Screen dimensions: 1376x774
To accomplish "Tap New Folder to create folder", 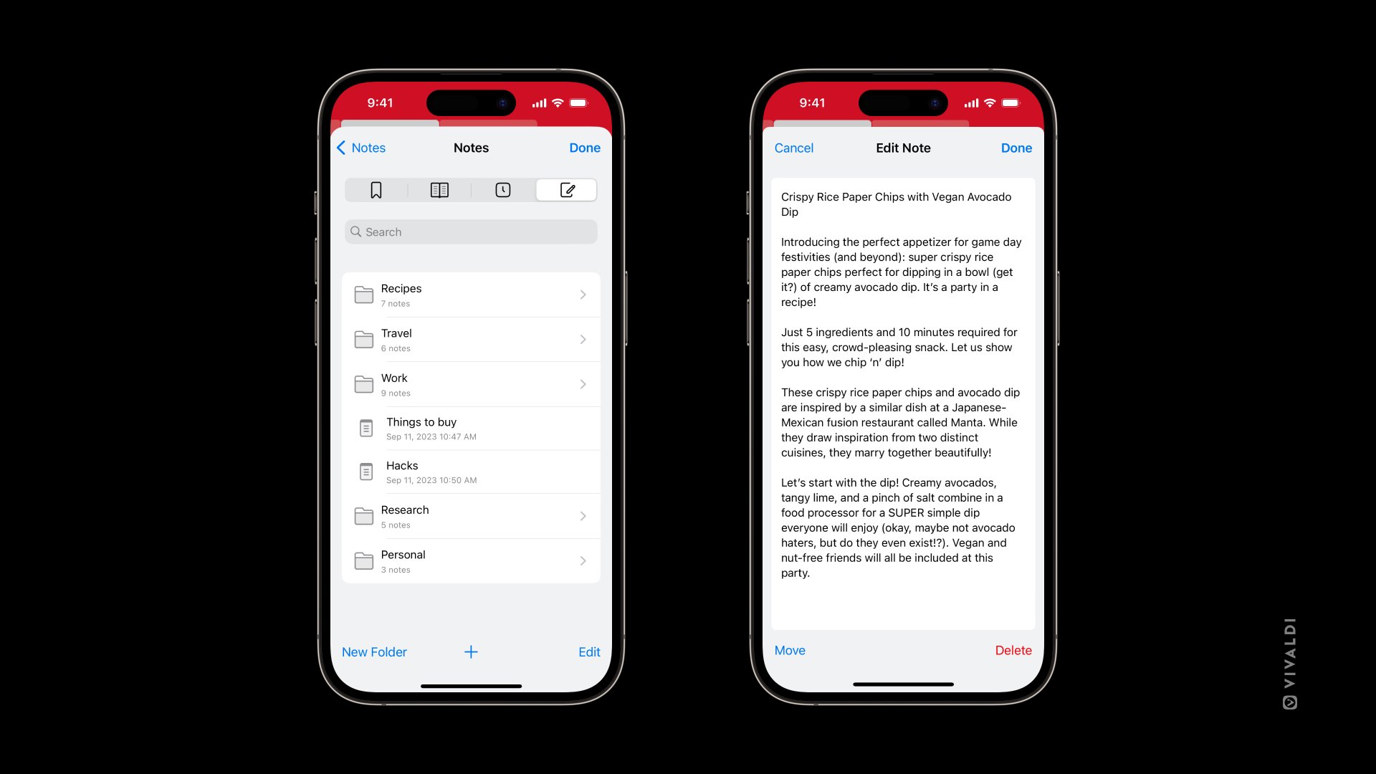I will pos(374,651).
